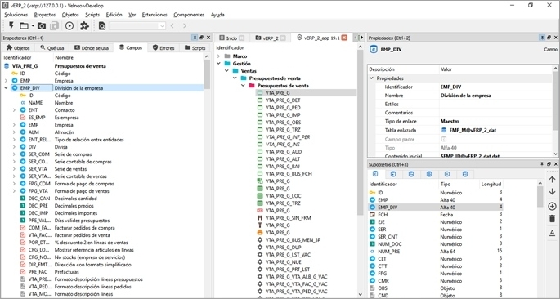
Task: Pin the Propiedades panel
Action: 542,38
